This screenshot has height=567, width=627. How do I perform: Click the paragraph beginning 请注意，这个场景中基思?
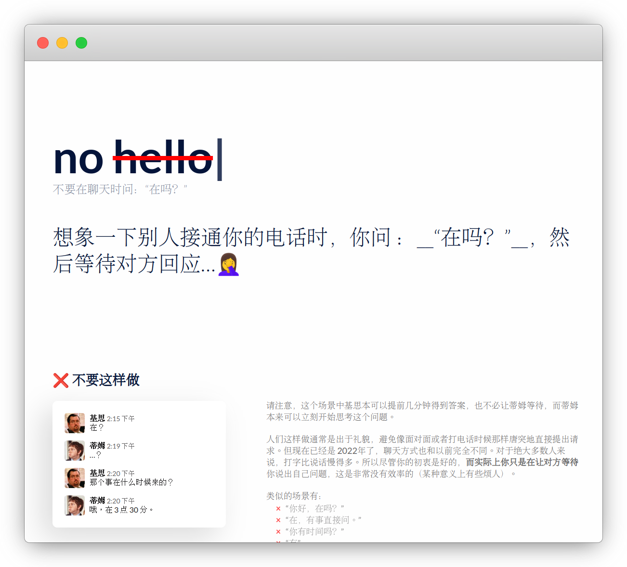(422, 412)
